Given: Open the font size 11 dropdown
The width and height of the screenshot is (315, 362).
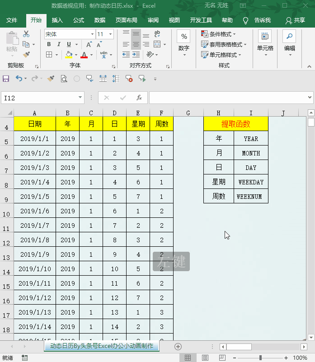Looking at the screenshot, I should pyautogui.click(x=111, y=34).
